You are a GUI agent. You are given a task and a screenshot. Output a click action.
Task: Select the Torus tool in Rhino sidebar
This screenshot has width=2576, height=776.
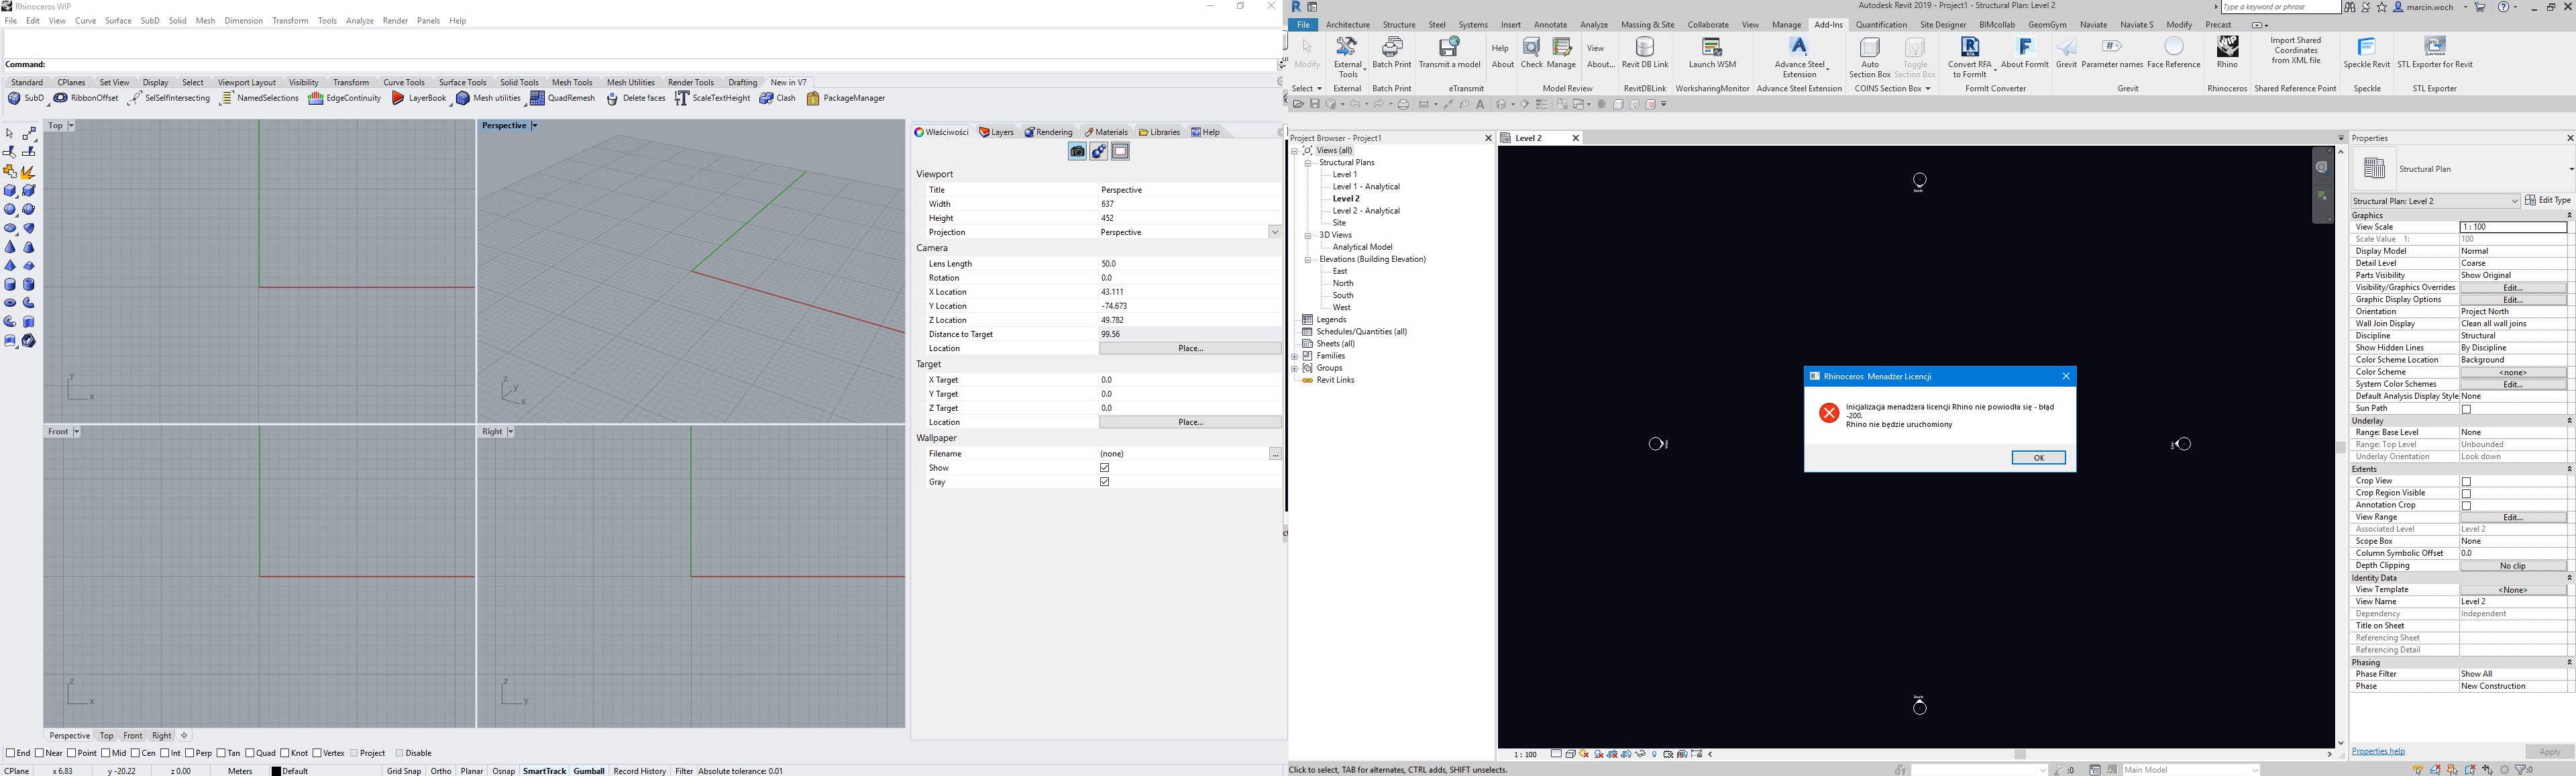click(x=10, y=303)
